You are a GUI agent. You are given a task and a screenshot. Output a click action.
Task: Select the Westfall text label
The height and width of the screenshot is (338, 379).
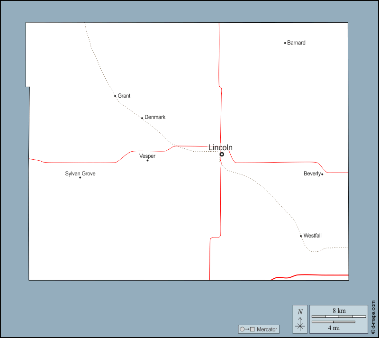[x=313, y=236]
